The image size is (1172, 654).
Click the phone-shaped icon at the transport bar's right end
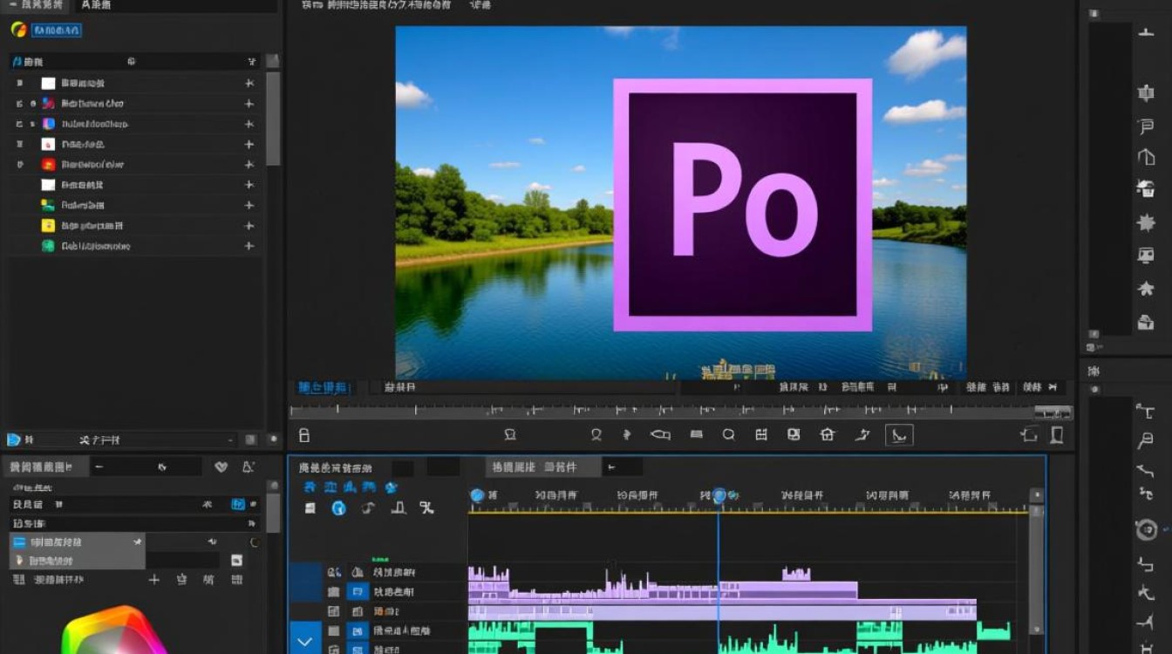pyautogui.click(x=1057, y=434)
